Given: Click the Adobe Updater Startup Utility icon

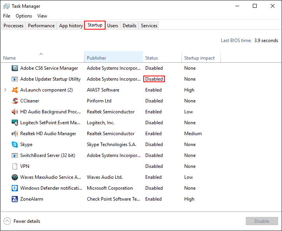Looking at the screenshot, I should 15,79.
